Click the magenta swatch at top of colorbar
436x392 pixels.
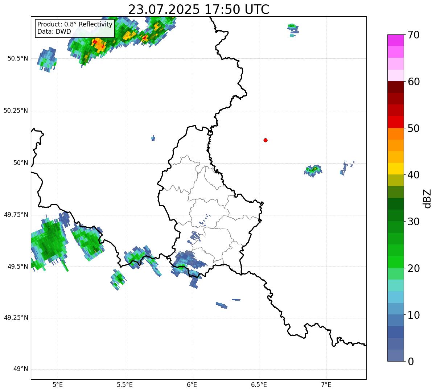395,40
